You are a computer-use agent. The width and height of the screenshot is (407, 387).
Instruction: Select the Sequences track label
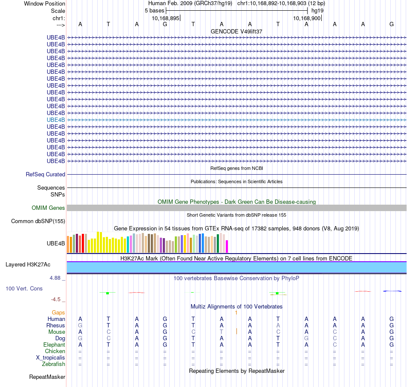51,187
